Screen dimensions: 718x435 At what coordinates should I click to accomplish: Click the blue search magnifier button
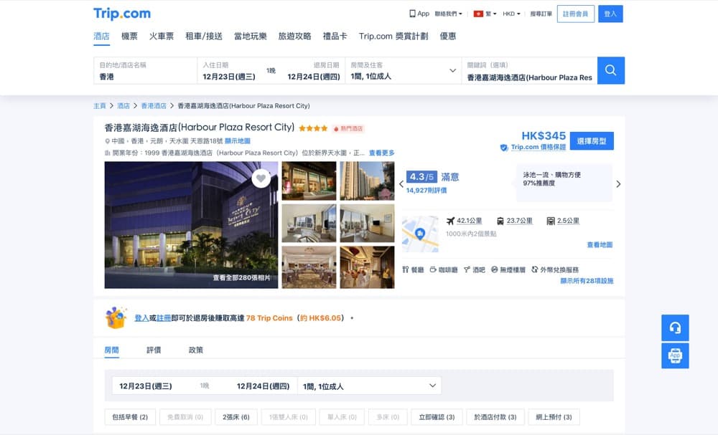611,70
